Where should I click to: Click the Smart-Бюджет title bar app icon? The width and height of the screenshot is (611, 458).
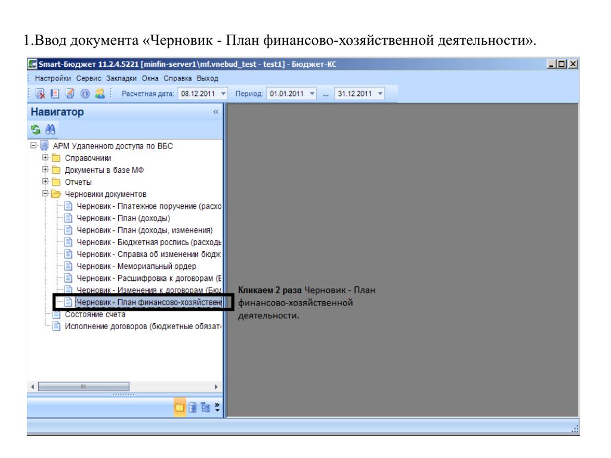click(33, 64)
